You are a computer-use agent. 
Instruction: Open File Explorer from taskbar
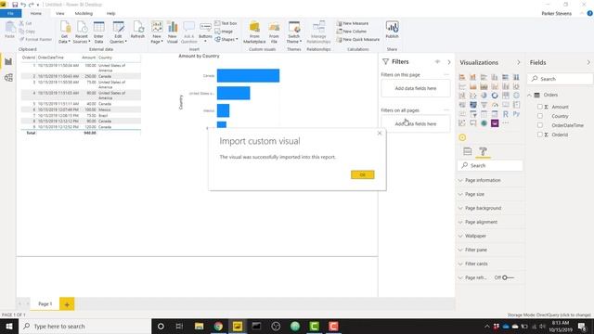[199, 326]
